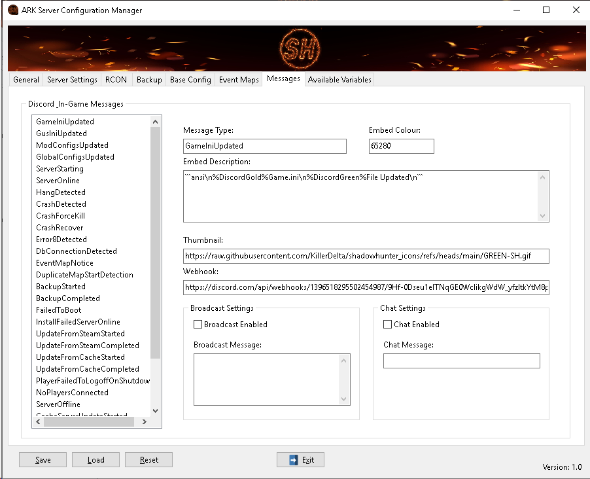This screenshot has height=479, width=590.
Task: Switch to the Server Settings tab
Action: click(x=72, y=80)
